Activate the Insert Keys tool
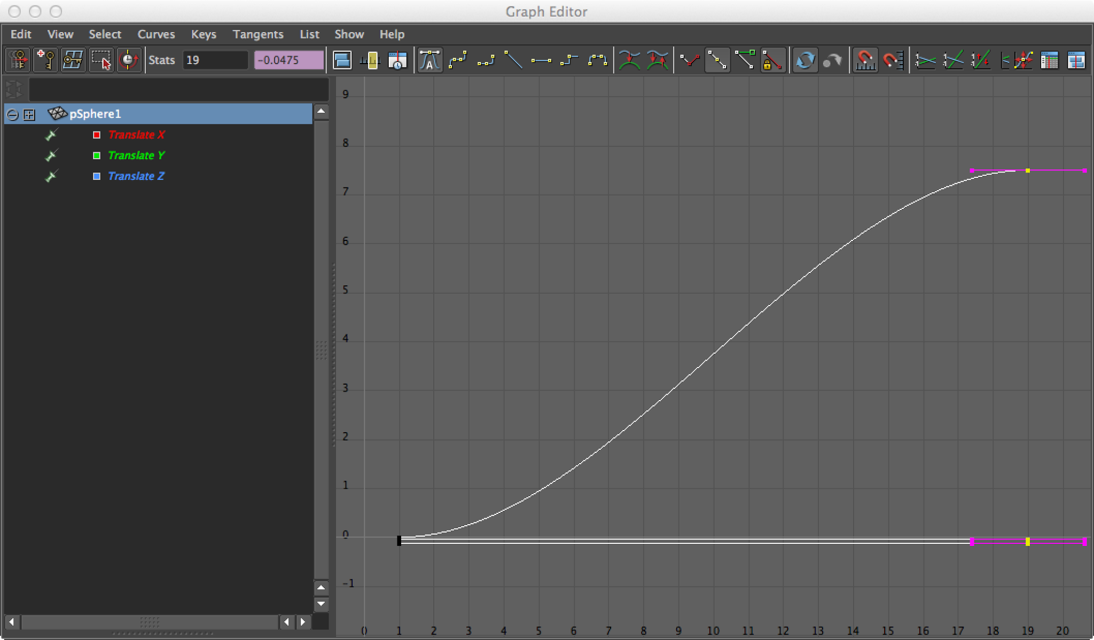 (x=46, y=60)
